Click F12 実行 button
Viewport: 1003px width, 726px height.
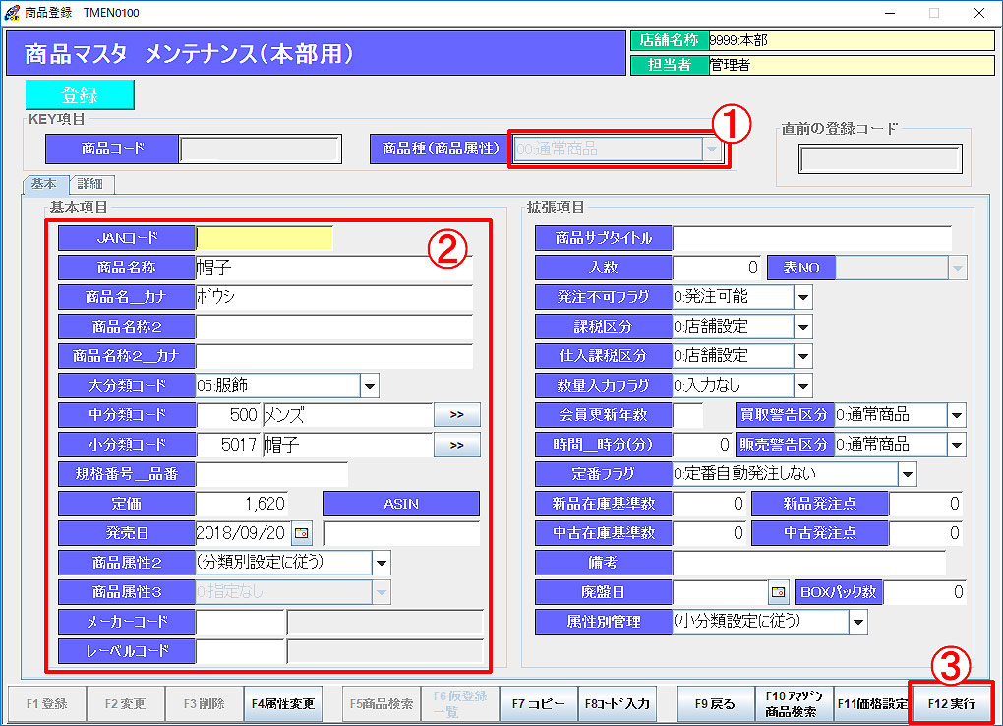(951, 704)
